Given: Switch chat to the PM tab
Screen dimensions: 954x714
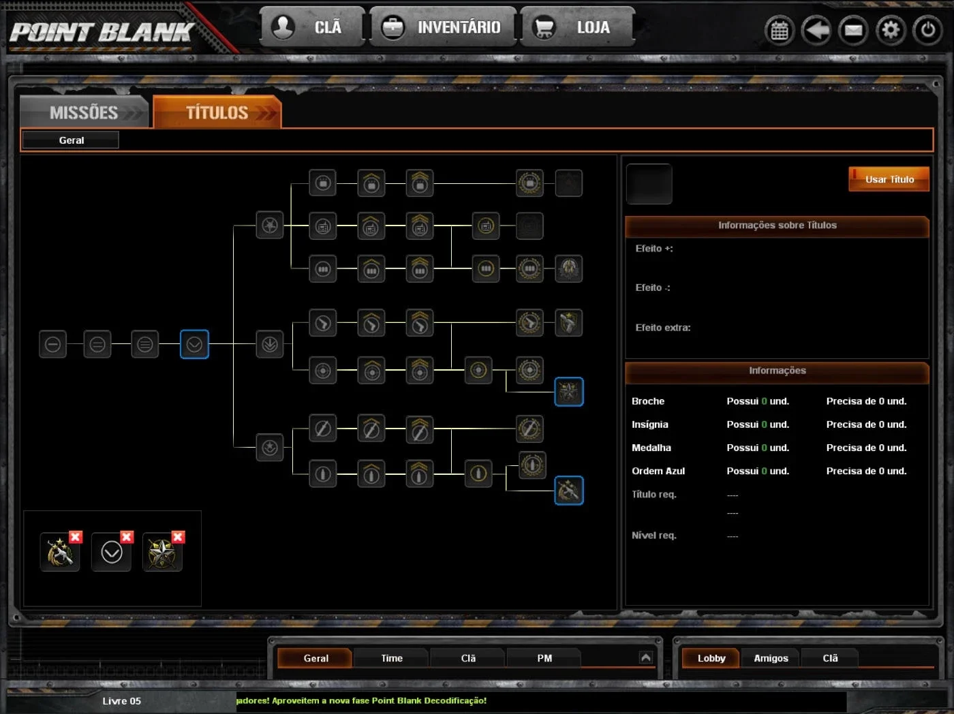Looking at the screenshot, I should [x=544, y=658].
